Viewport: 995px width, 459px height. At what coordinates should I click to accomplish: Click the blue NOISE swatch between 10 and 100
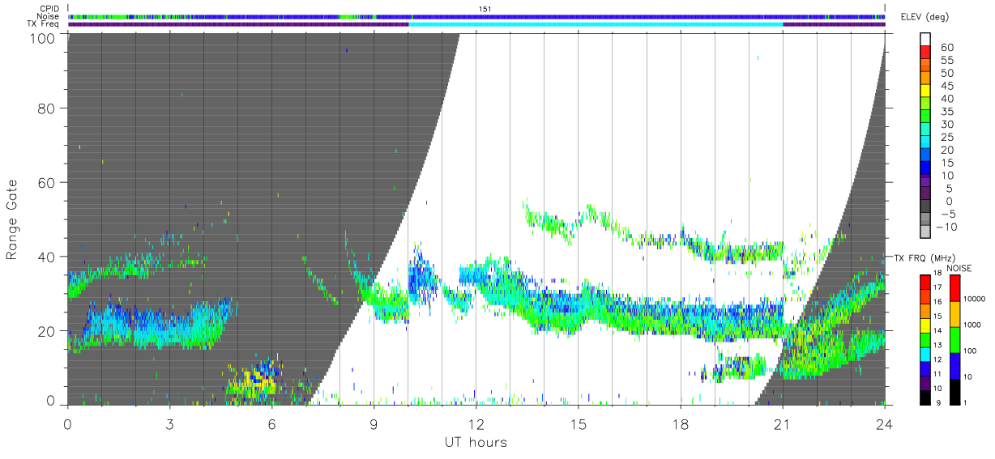954,365
